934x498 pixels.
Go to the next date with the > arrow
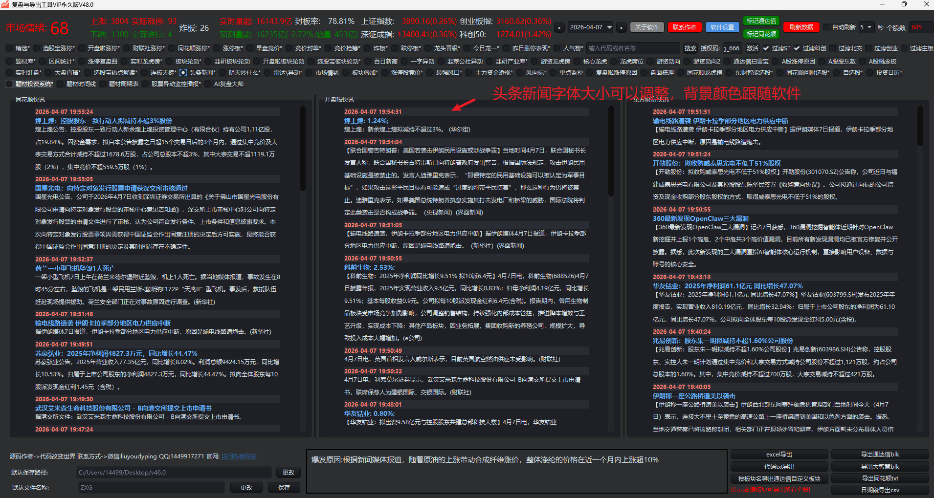coord(621,28)
